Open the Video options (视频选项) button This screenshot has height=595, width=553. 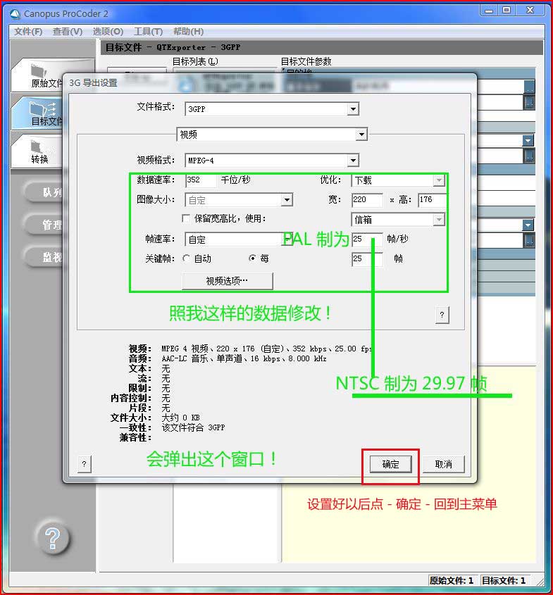227,281
